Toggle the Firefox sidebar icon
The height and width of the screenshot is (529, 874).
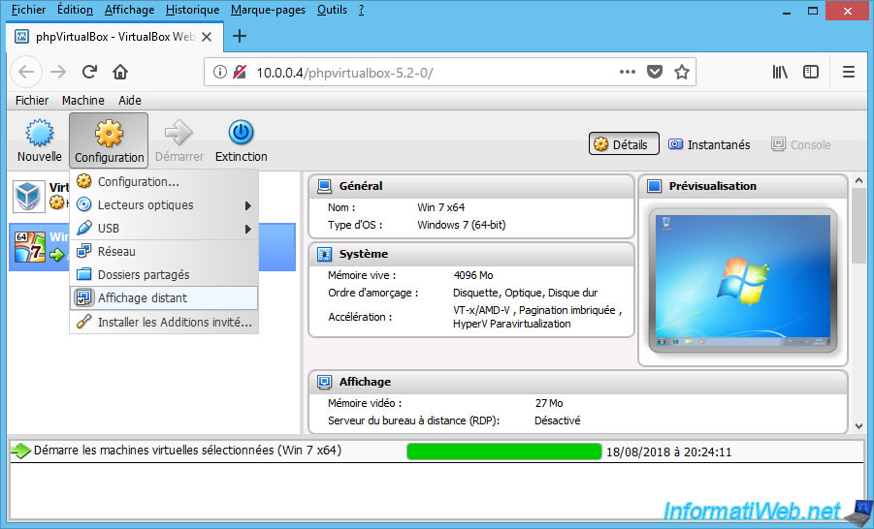[x=810, y=72]
